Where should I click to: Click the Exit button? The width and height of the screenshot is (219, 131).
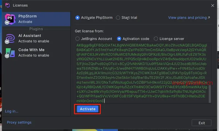click(201, 123)
